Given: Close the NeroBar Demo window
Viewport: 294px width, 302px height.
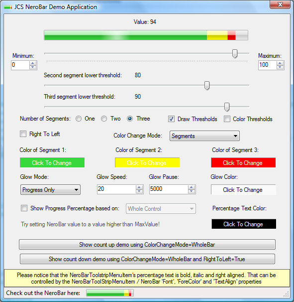Looking at the screenshot, I should click(280, 4).
